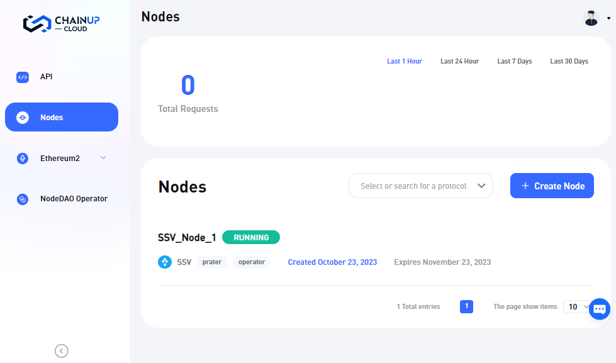Collapse the sidebar with arrow icon
This screenshot has width=616, height=363.
click(x=62, y=351)
